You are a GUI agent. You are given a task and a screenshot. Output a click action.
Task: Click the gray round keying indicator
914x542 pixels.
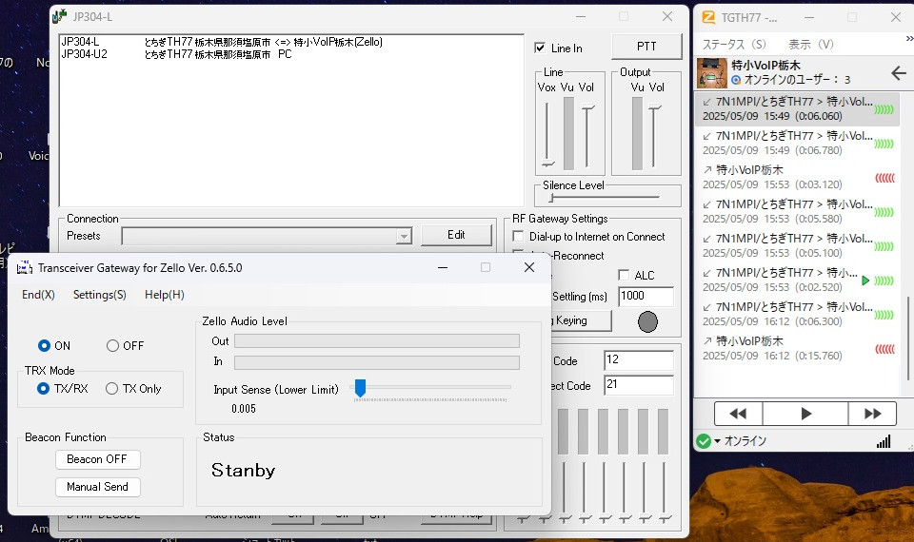click(647, 321)
